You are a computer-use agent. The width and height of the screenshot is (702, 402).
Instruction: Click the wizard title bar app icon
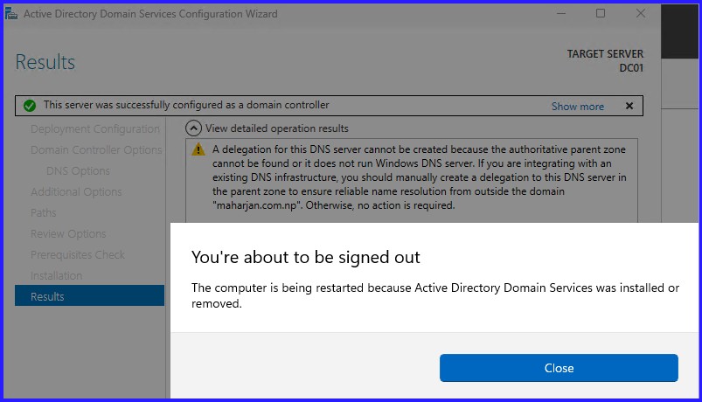tap(11, 14)
